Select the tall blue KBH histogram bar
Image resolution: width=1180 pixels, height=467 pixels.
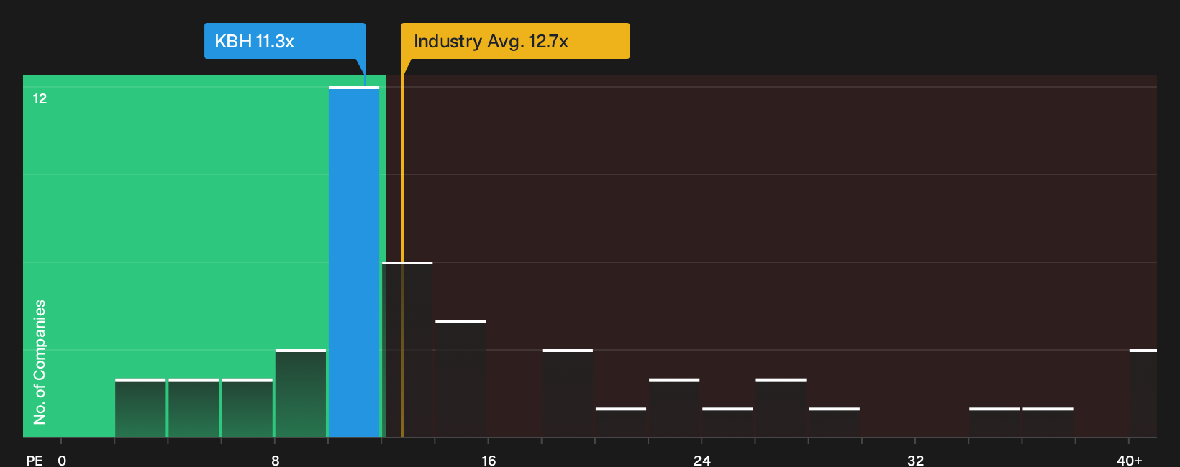point(354,262)
